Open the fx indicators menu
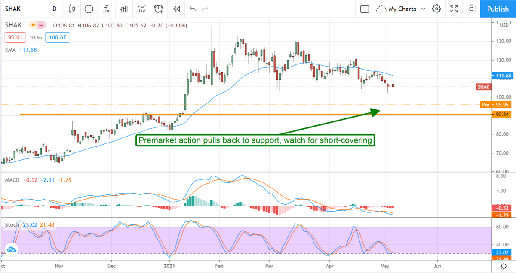The image size is (516, 273). [x=106, y=9]
